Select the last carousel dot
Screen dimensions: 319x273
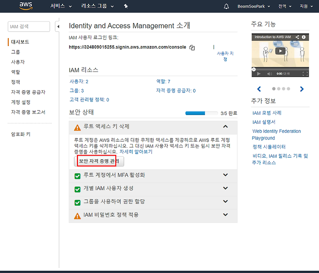click(288, 89)
